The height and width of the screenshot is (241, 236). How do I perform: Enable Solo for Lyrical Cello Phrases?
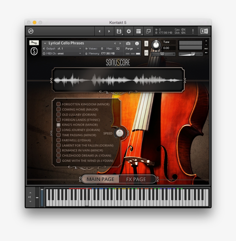tap(146, 43)
